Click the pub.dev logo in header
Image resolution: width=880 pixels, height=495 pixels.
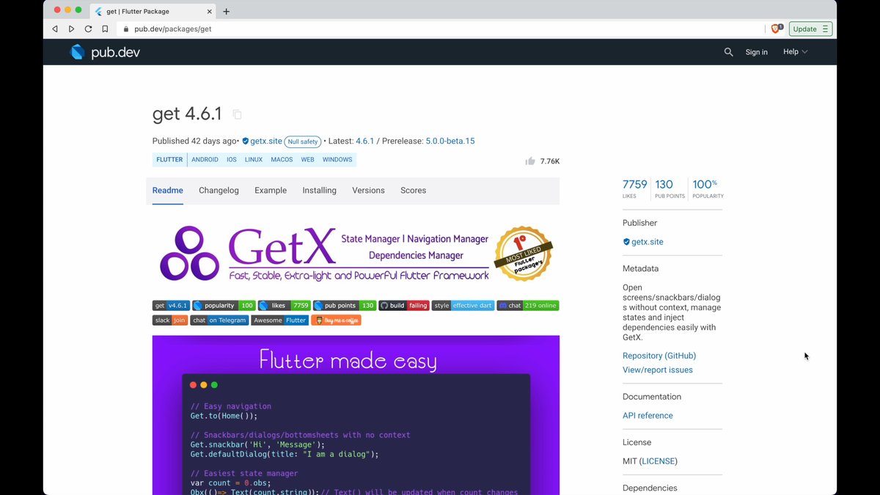click(104, 52)
